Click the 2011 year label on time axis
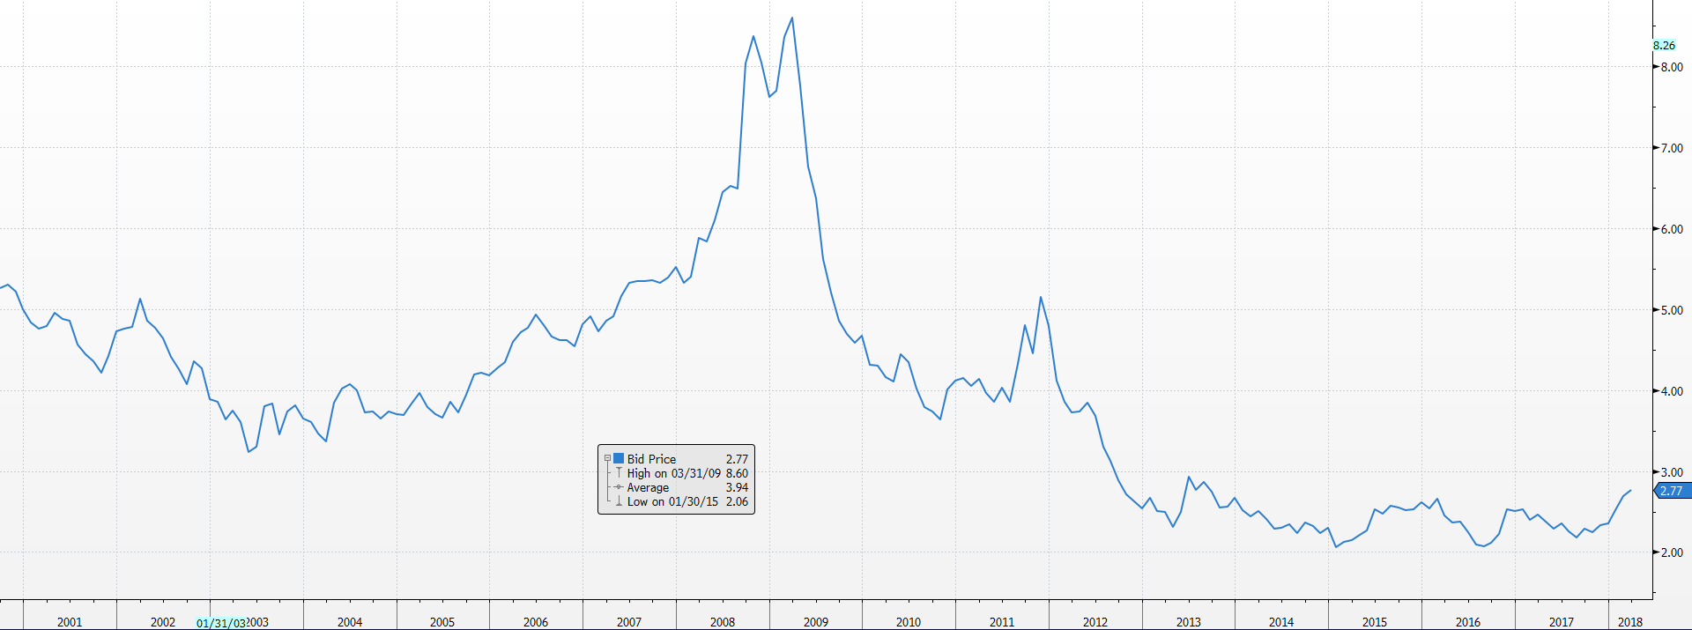Screen dimensions: 1692x630 [x=1002, y=622]
